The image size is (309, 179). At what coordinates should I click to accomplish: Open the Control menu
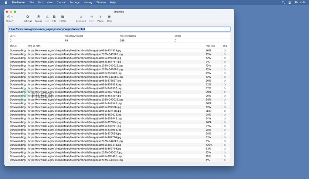61,2
